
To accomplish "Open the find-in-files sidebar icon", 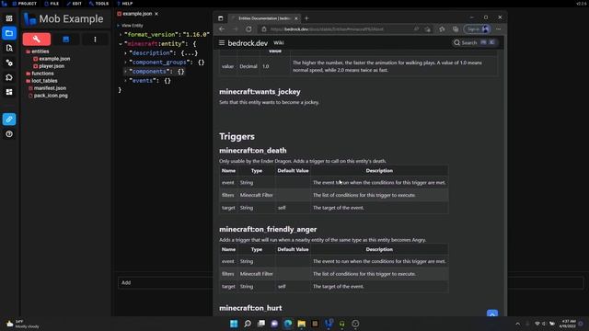I will (x=9, y=48).
